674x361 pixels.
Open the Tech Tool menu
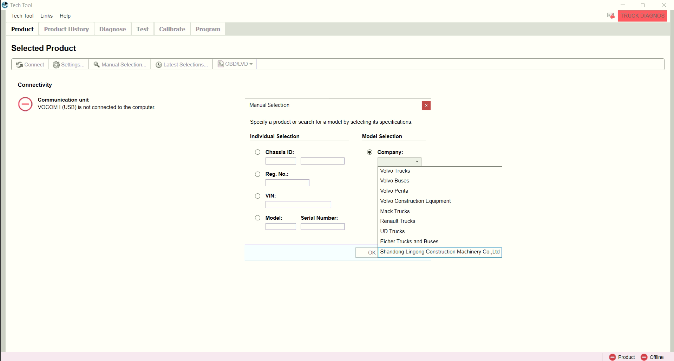coord(22,16)
